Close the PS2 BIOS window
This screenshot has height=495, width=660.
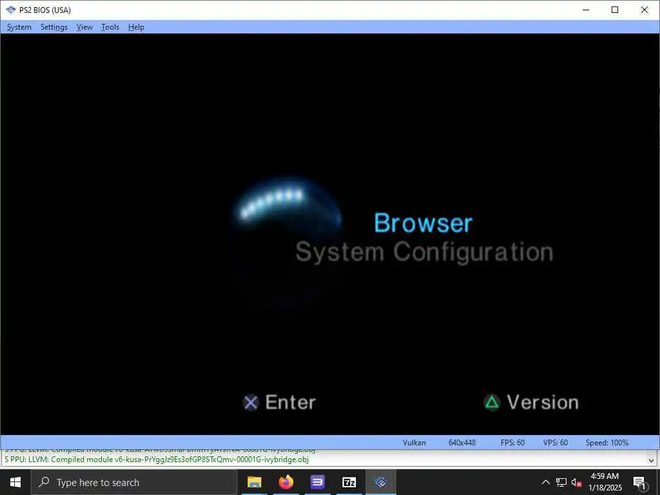click(x=645, y=10)
